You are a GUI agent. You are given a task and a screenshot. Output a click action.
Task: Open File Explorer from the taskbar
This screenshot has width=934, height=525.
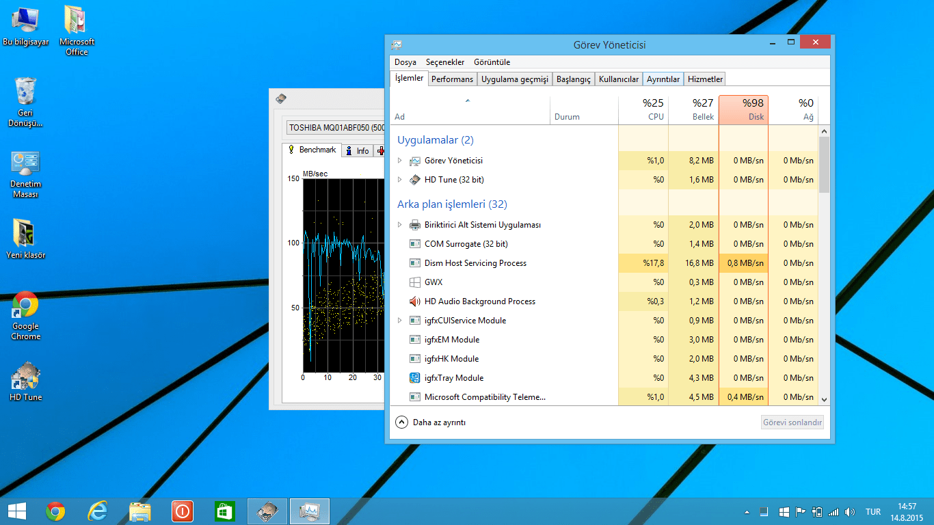pos(140,511)
